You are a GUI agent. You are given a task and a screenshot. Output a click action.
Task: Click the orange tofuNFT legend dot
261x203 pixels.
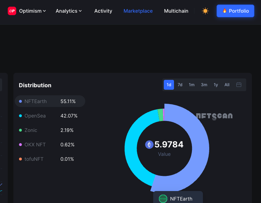tap(20, 159)
